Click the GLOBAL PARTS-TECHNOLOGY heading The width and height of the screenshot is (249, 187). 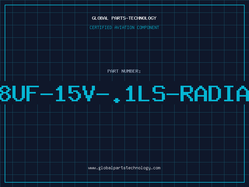click(124, 18)
